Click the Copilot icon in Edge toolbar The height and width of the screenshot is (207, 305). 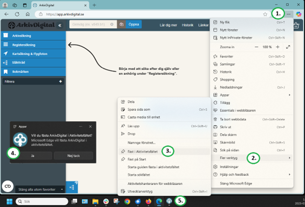298,14
